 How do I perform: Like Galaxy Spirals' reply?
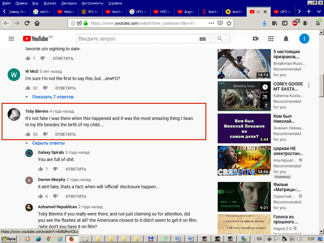[x=40, y=169]
